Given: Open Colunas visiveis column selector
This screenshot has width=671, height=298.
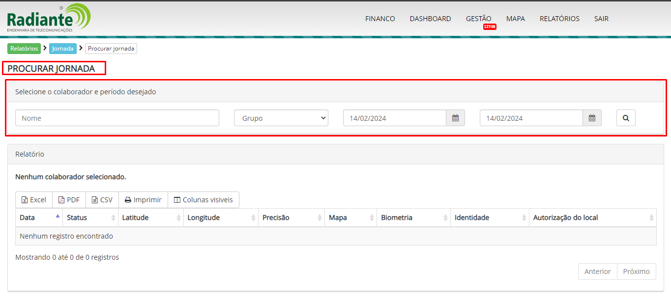Looking at the screenshot, I should point(204,200).
